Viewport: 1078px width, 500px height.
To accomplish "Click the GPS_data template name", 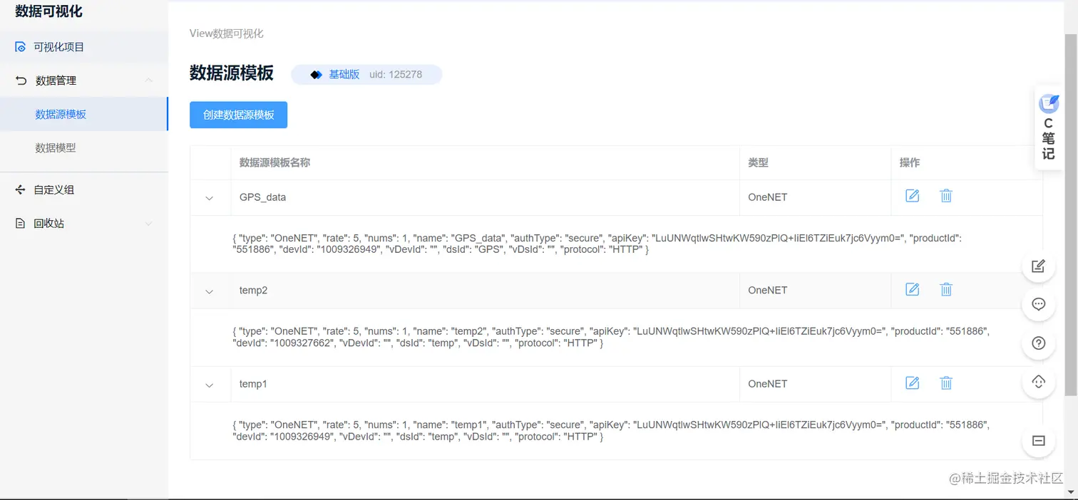I will (x=262, y=197).
